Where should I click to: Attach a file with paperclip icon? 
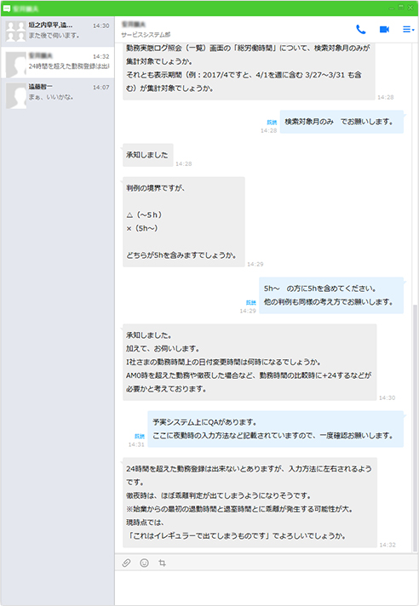tap(126, 563)
